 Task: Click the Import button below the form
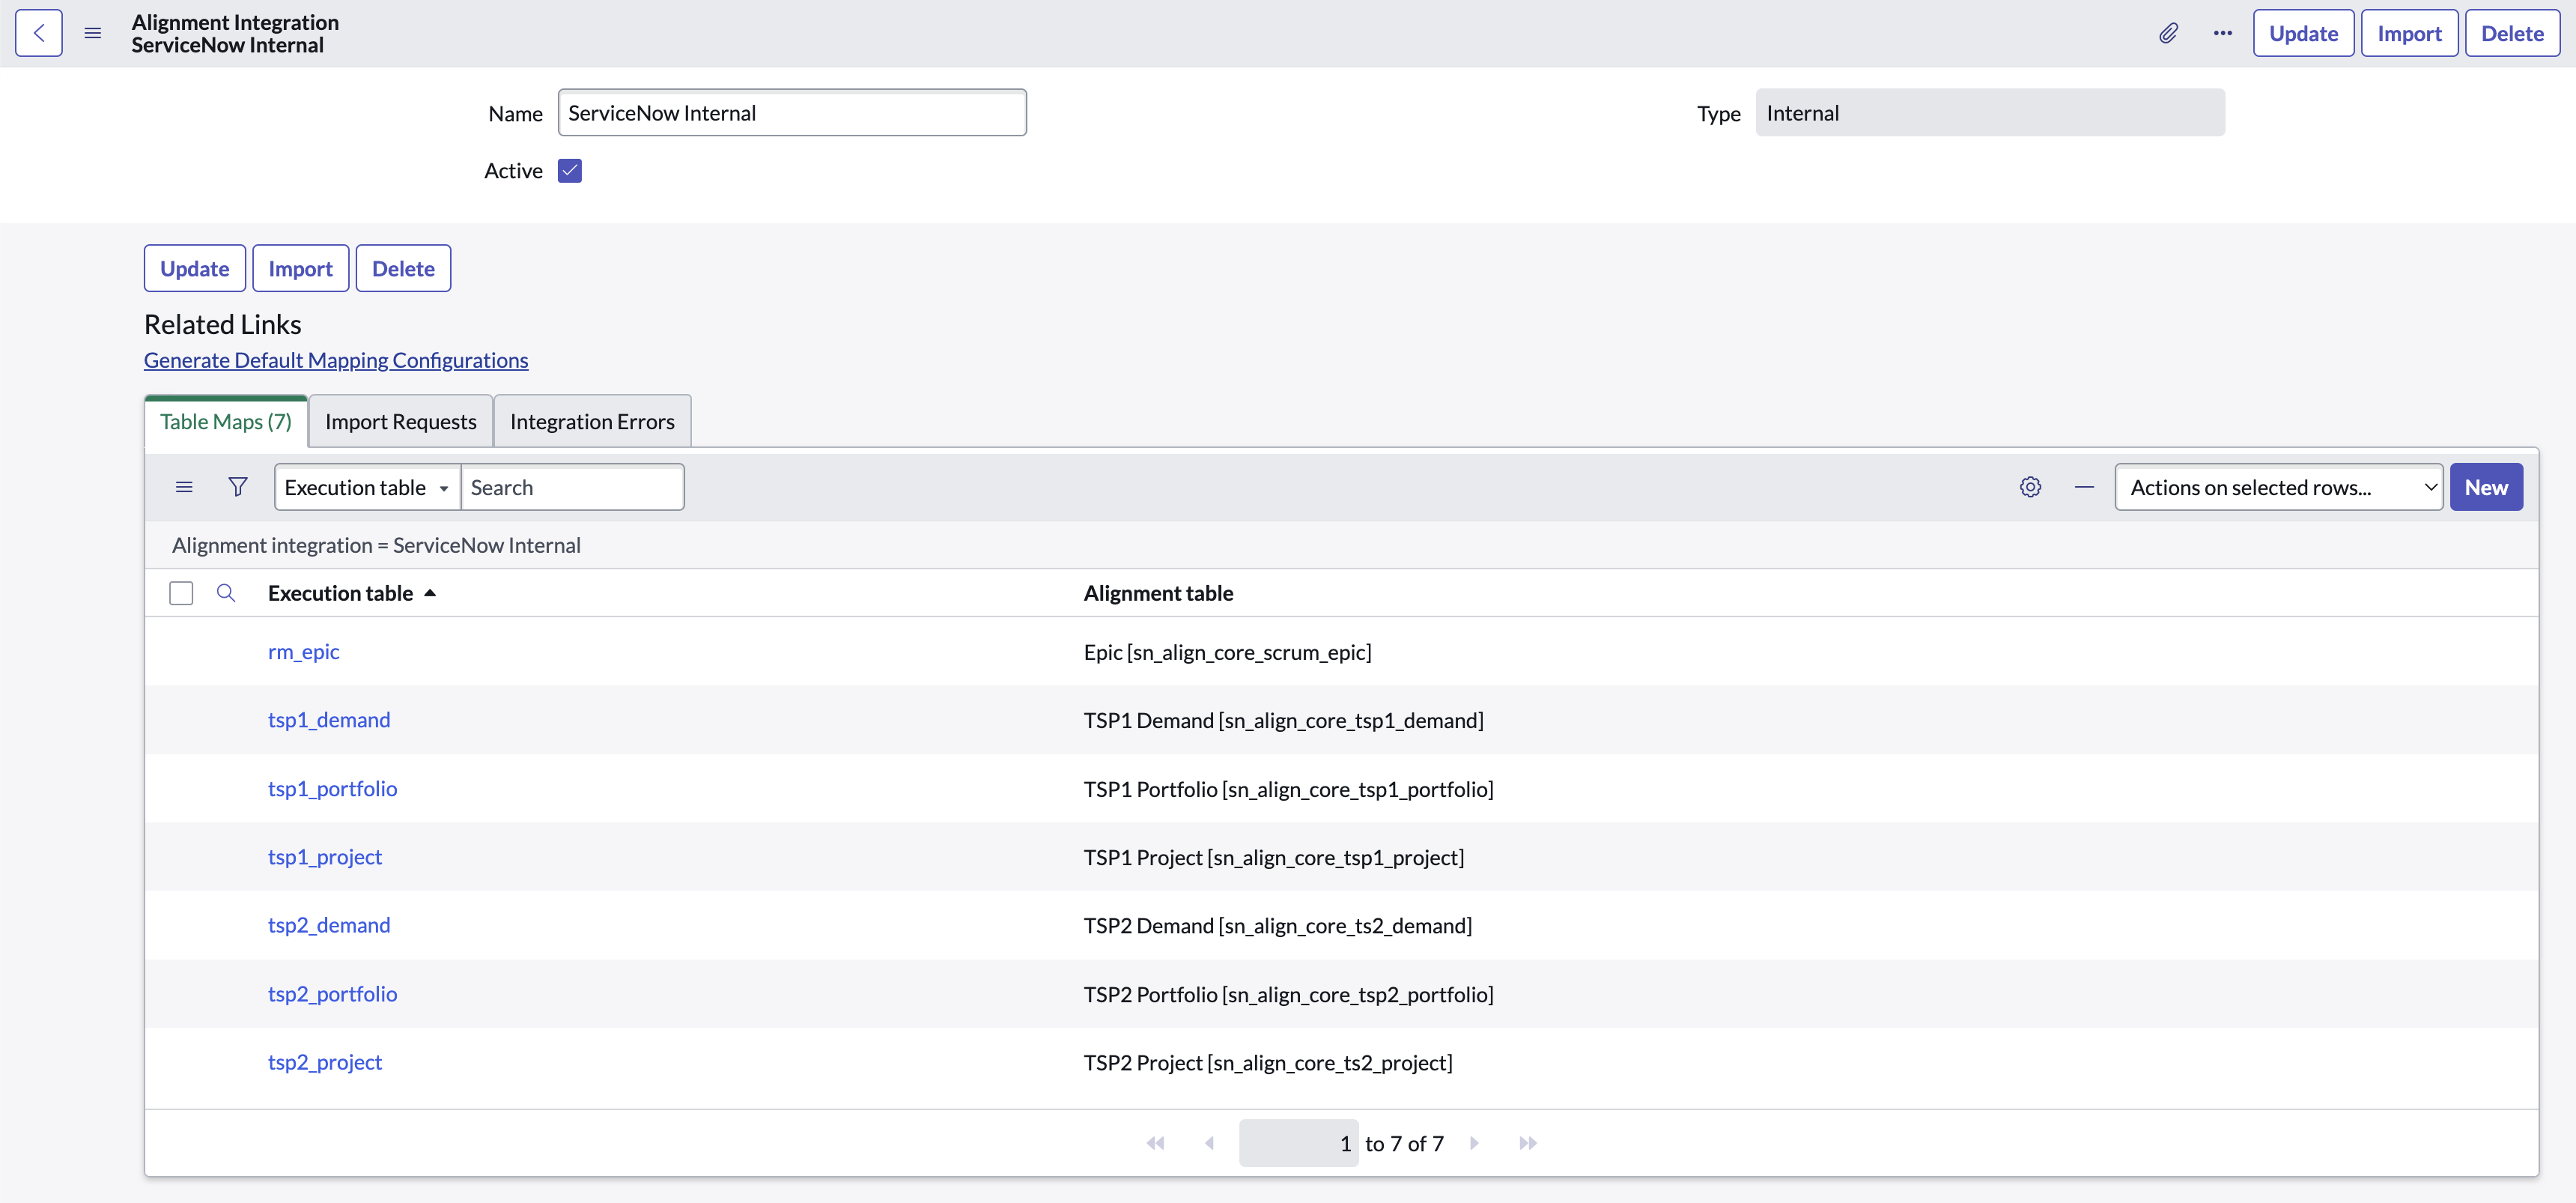pyautogui.click(x=301, y=268)
